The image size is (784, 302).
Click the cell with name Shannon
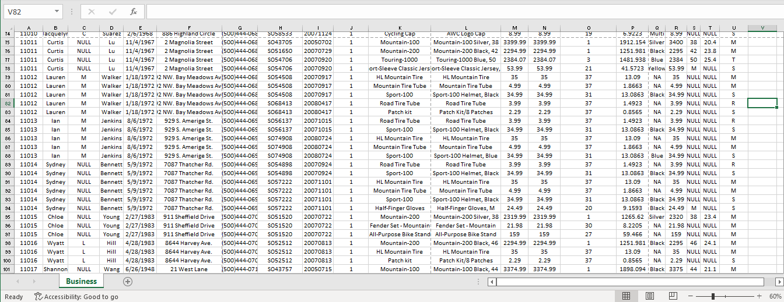click(x=55, y=269)
